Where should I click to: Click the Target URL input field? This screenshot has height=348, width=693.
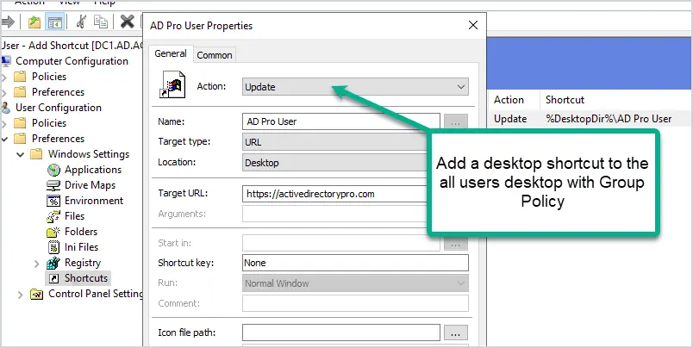[x=336, y=194]
